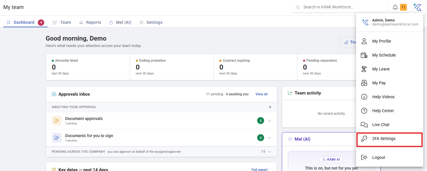Open the Settings tab
Viewport: 427px width, 171px height.
pyautogui.click(x=151, y=22)
